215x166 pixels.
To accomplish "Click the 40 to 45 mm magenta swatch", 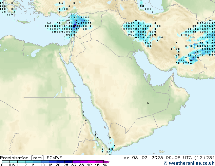I will 92,162.
